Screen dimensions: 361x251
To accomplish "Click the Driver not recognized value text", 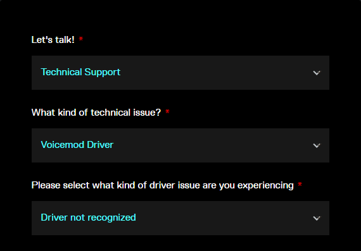I will (88, 217).
